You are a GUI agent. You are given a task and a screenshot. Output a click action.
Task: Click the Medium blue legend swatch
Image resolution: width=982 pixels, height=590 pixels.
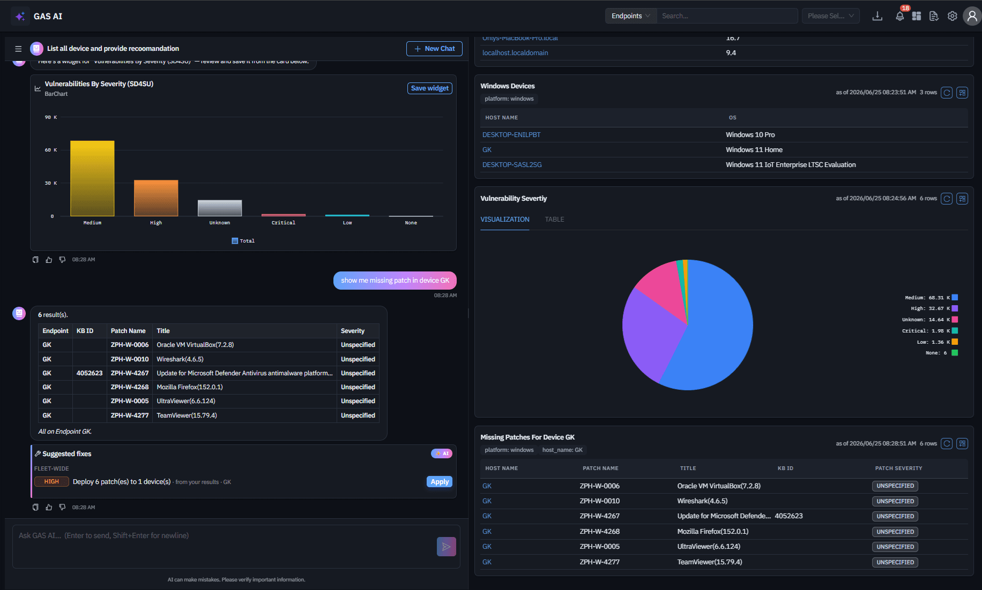click(955, 298)
